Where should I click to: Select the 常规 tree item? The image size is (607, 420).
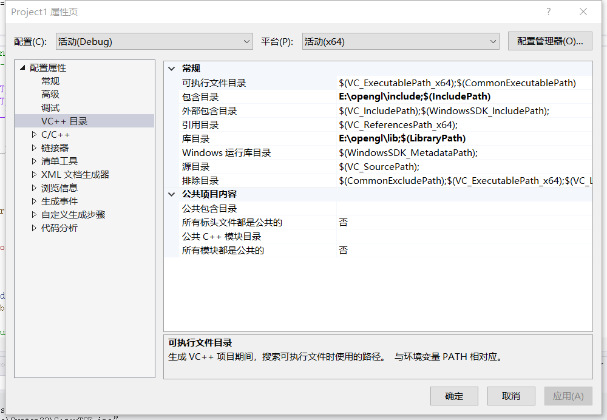pyautogui.click(x=50, y=81)
